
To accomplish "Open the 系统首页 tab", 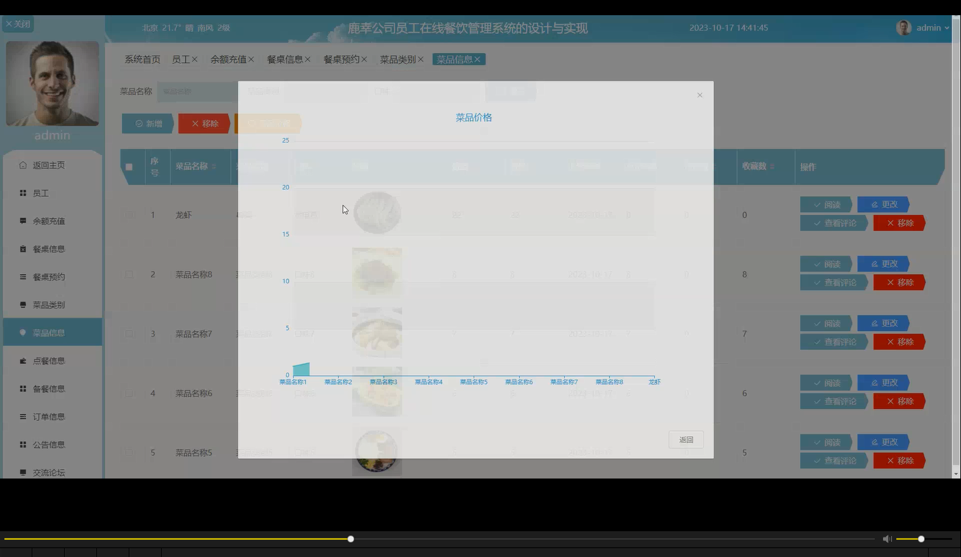I will click(x=142, y=59).
